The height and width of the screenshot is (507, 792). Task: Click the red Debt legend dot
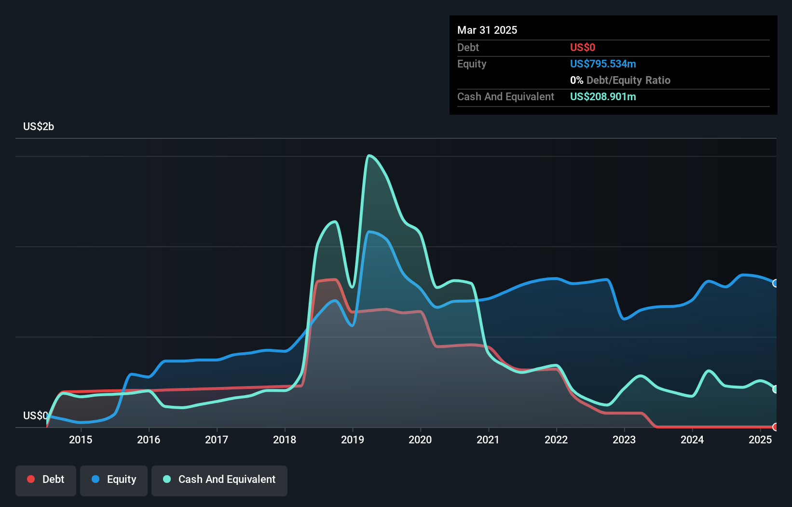click(x=31, y=479)
